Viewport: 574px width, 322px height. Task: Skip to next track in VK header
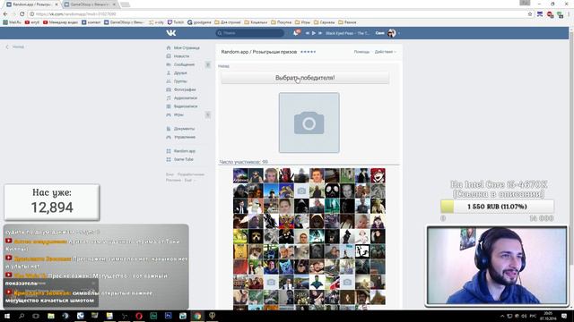click(320, 33)
